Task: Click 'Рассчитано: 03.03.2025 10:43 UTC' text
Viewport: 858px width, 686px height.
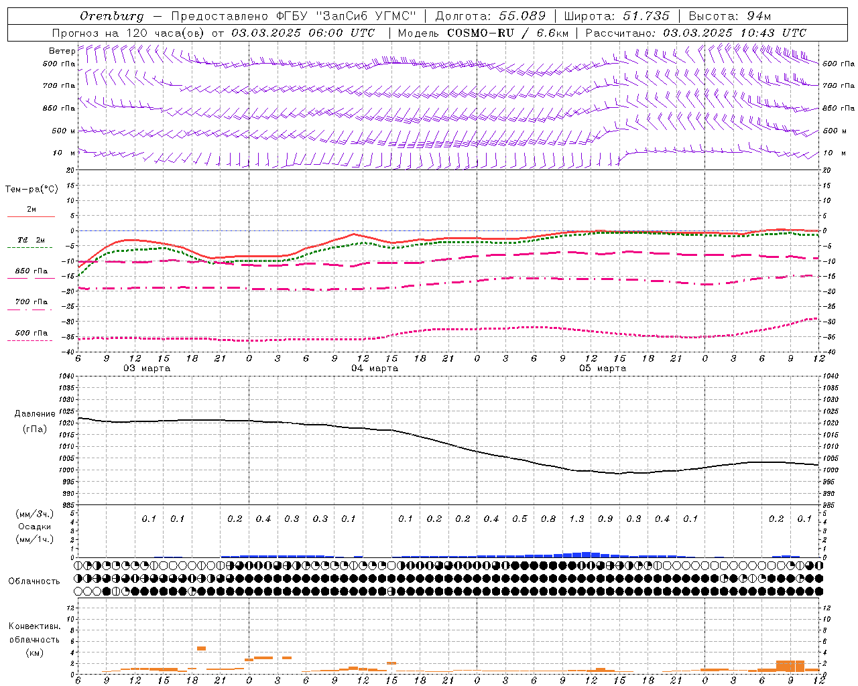Action: (x=696, y=33)
